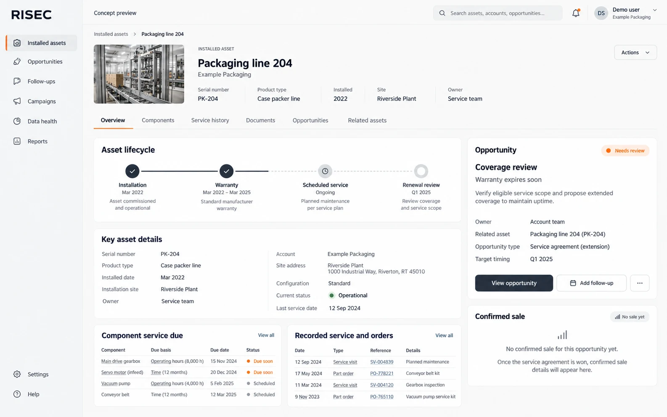Image resolution: width=667 pixels, height=417 pixels.
Task: Click the View opportunity button
Action: tap(514, 283)
